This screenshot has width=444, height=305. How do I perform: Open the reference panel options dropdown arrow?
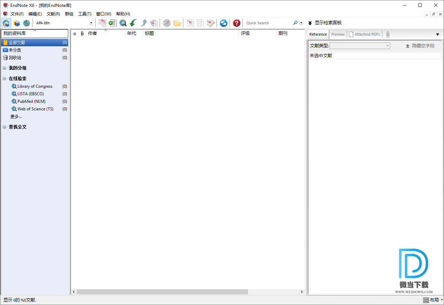coord(437,34)
